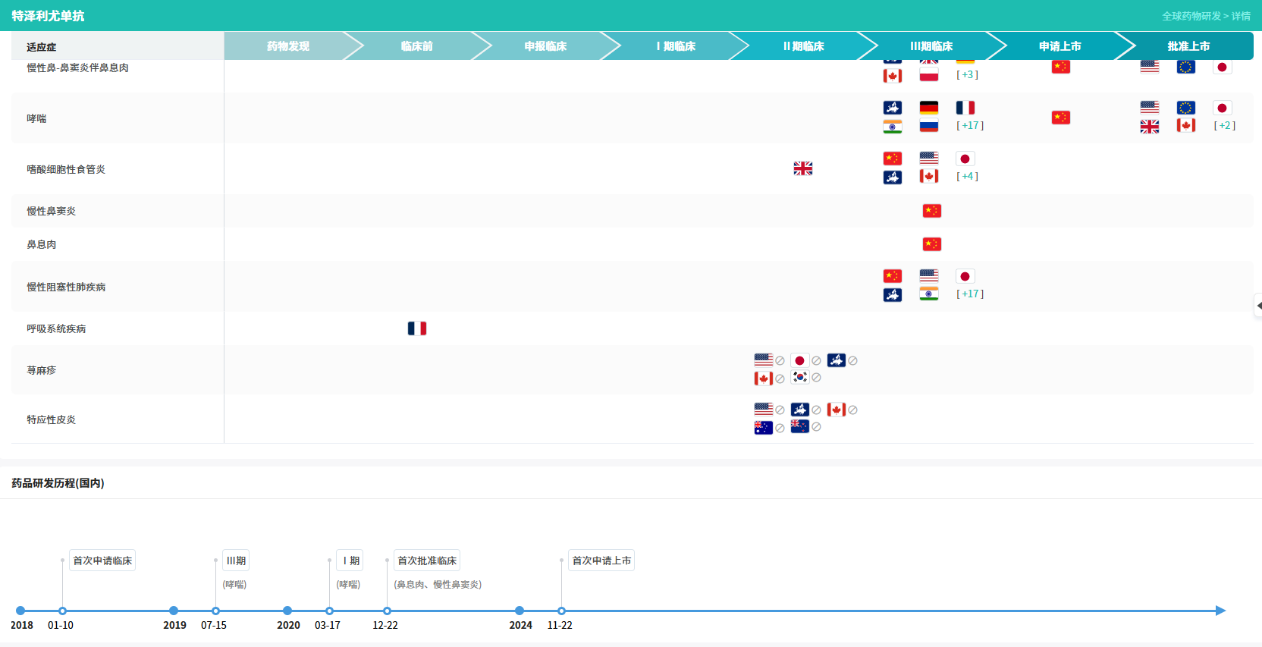
Task: Click Japan flag in 荨麻疹 row
Action: [x=800, y=360]
